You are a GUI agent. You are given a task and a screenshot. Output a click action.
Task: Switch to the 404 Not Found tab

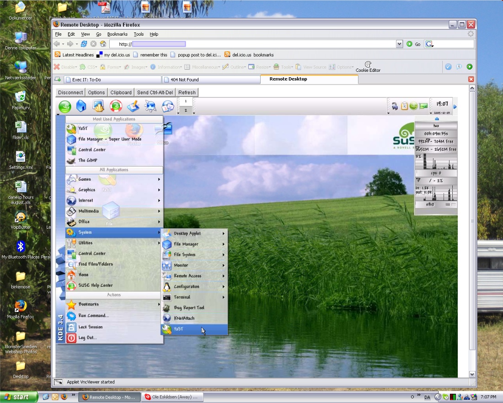tap(211, 80)
